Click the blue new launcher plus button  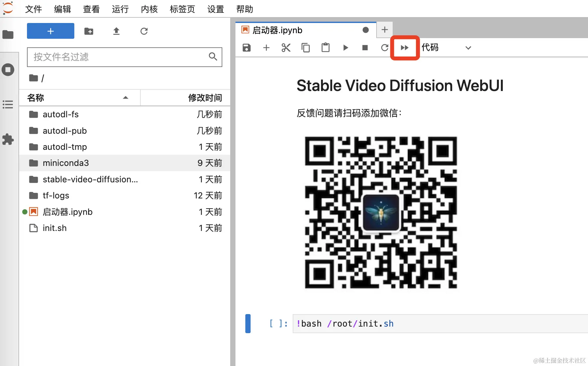(x=51, y=31)
